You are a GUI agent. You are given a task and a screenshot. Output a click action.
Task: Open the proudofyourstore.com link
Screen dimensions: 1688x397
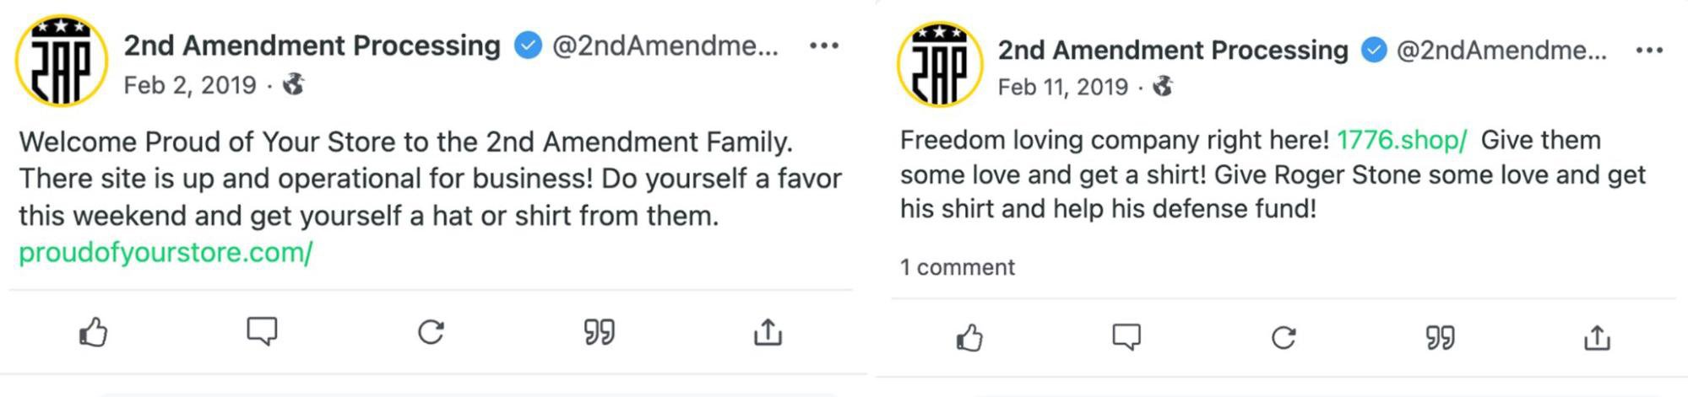[x=166, y=252]
